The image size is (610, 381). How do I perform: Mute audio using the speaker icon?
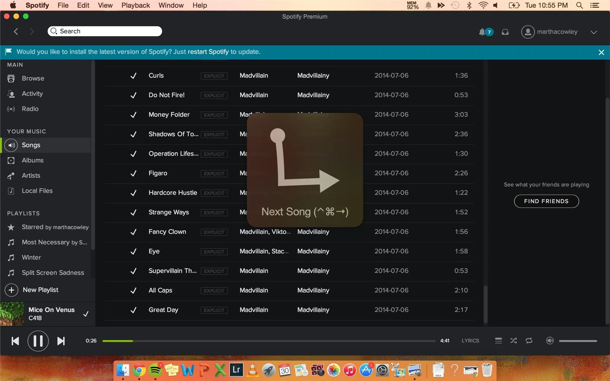(x=550, y=341)
